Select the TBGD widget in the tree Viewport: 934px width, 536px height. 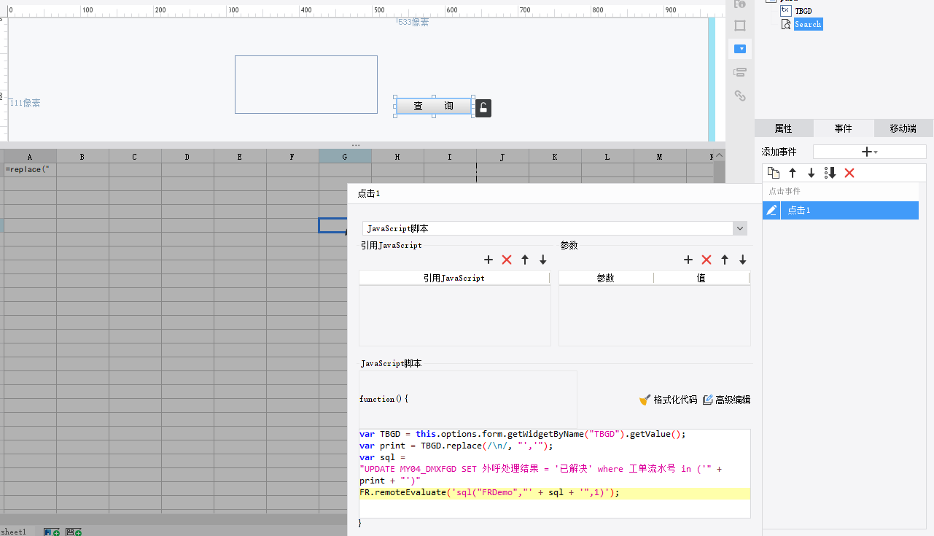point(803,11)
